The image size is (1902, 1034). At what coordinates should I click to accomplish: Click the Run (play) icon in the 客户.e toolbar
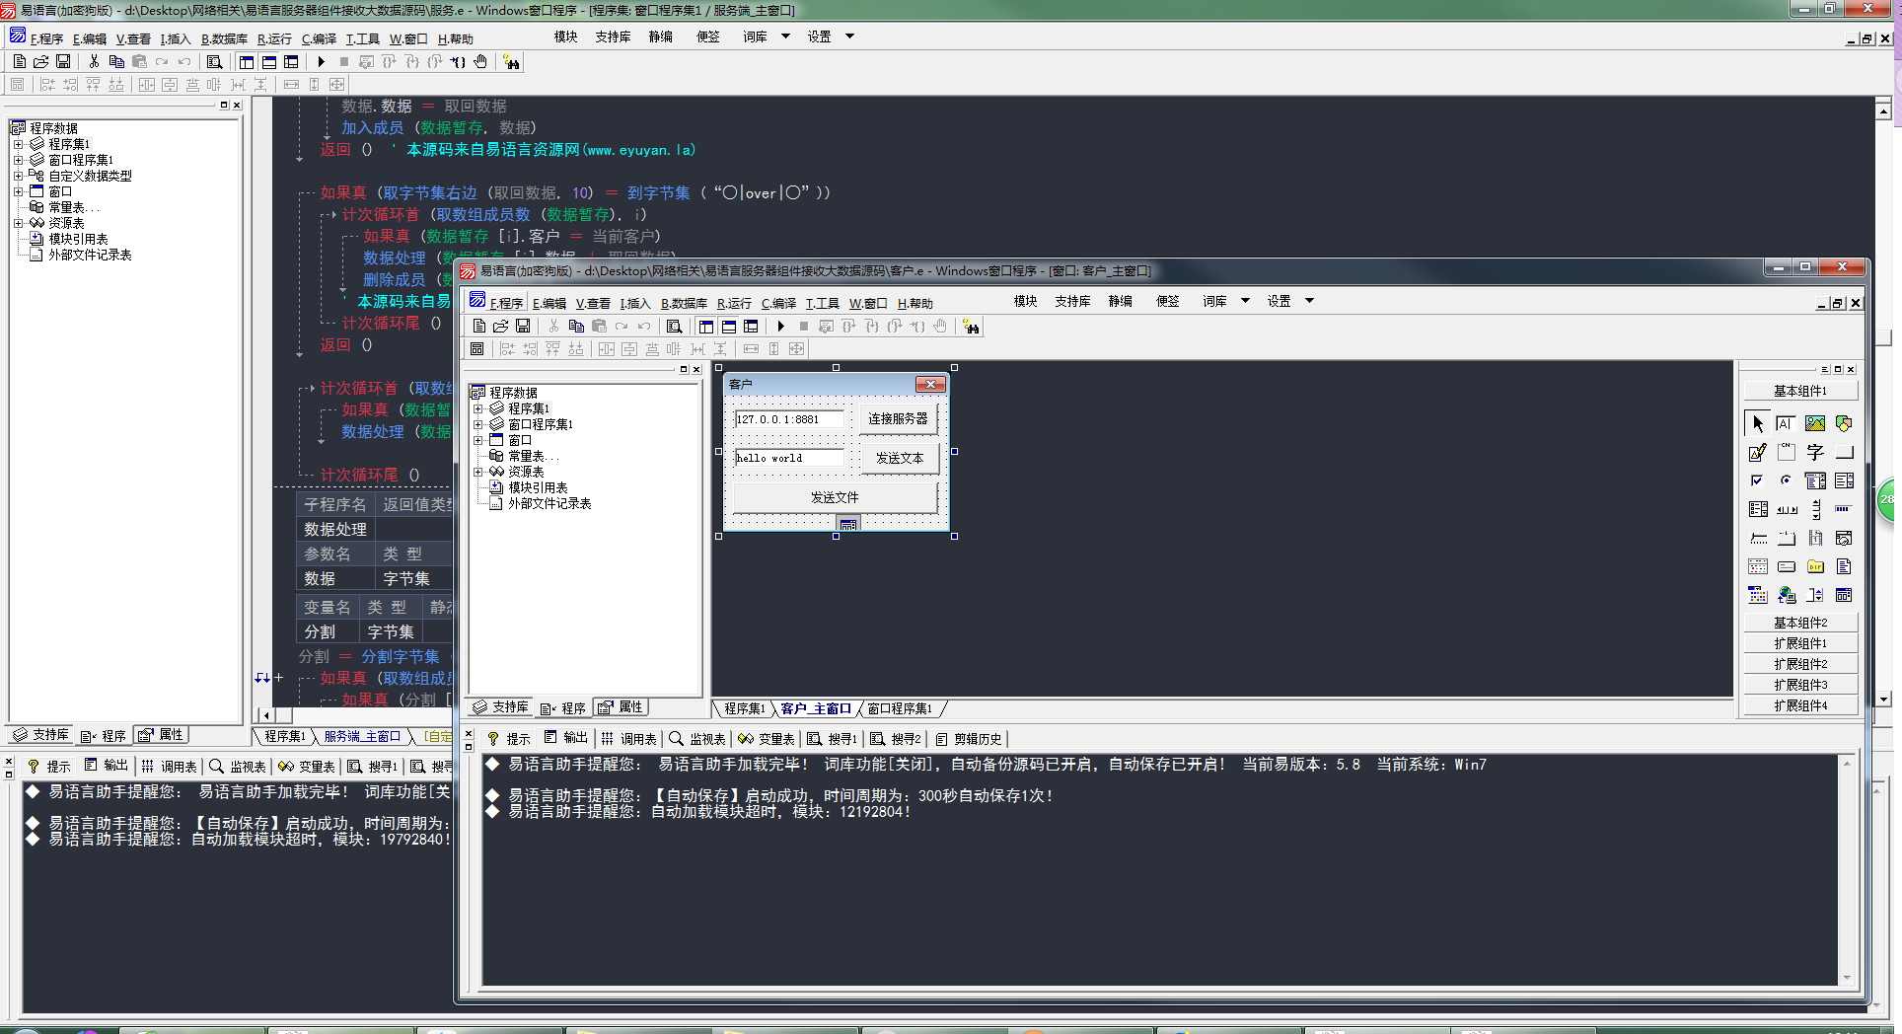pos(780,327)
